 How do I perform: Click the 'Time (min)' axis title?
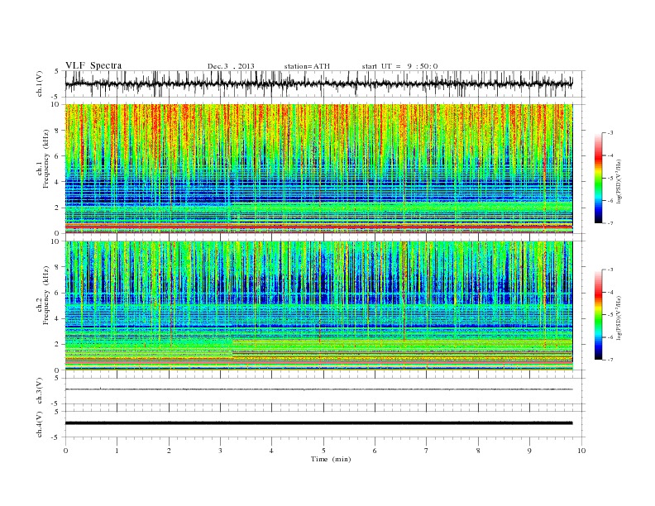pyautogui.click(x=331, y=459)
